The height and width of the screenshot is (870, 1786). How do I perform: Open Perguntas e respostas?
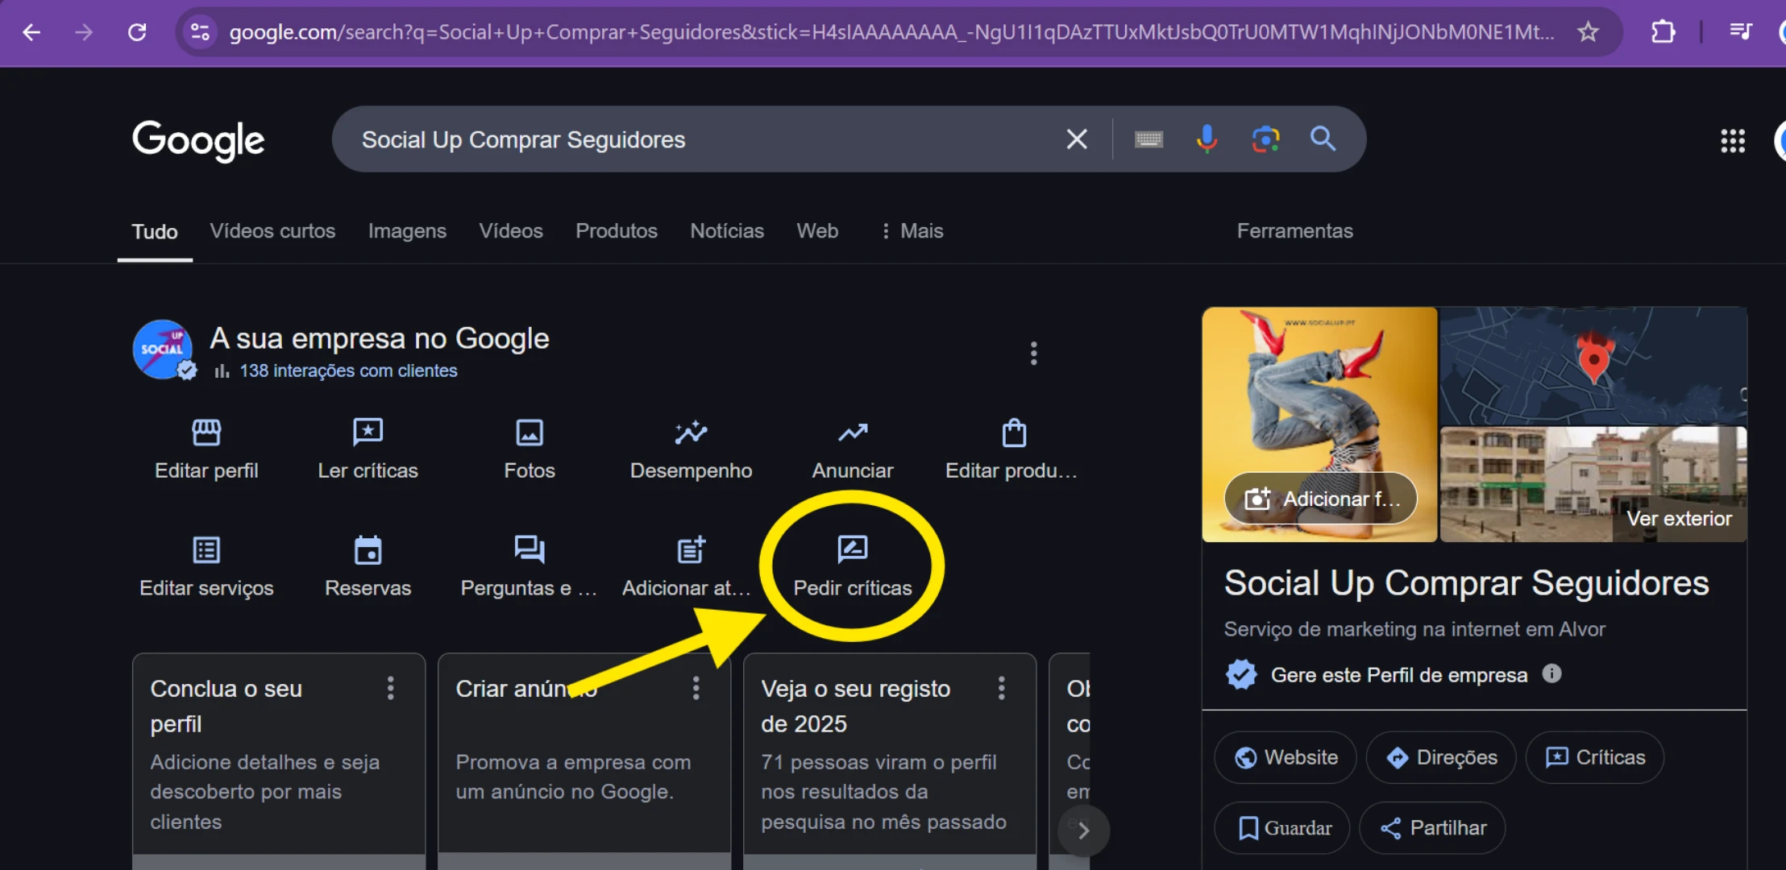click(529, 567)
